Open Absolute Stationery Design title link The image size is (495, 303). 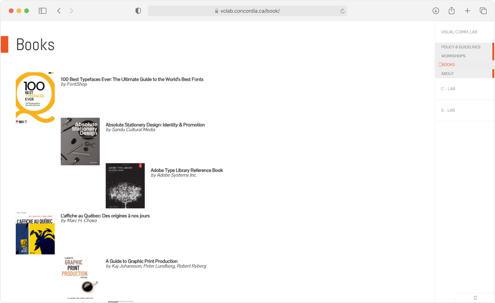point(155,125)
